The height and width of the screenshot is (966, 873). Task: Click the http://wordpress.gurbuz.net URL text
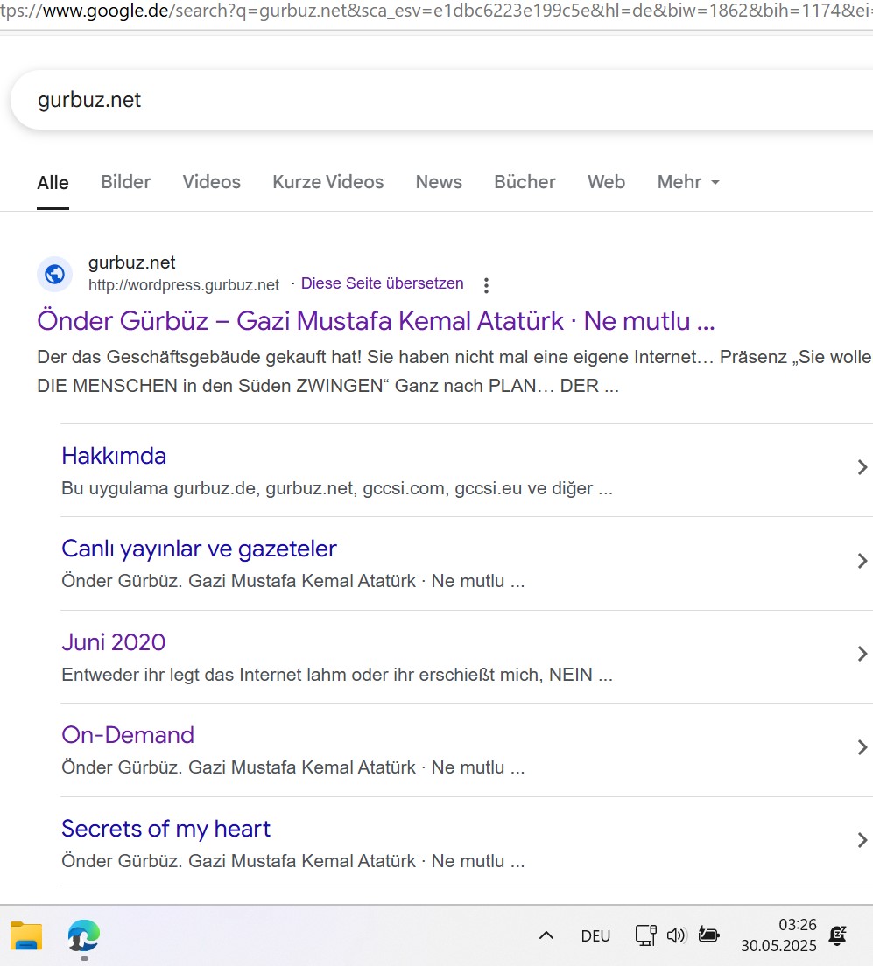(x=184, y=285)
